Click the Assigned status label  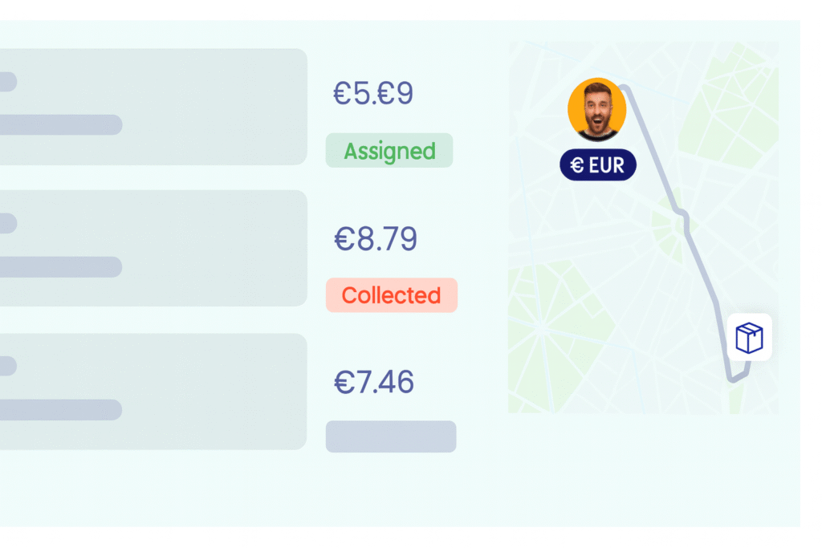pyautogui.click(x=389, y=151)
